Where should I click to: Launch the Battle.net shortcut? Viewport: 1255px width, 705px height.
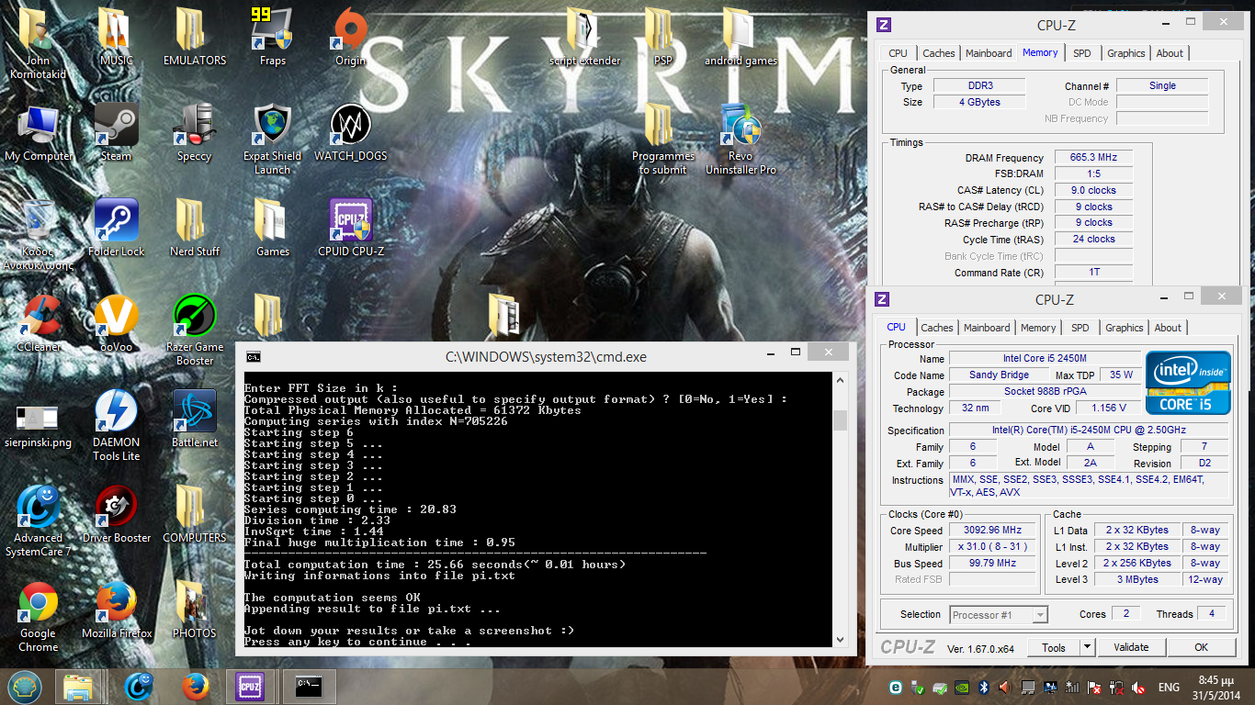click(x=195, y=419)
